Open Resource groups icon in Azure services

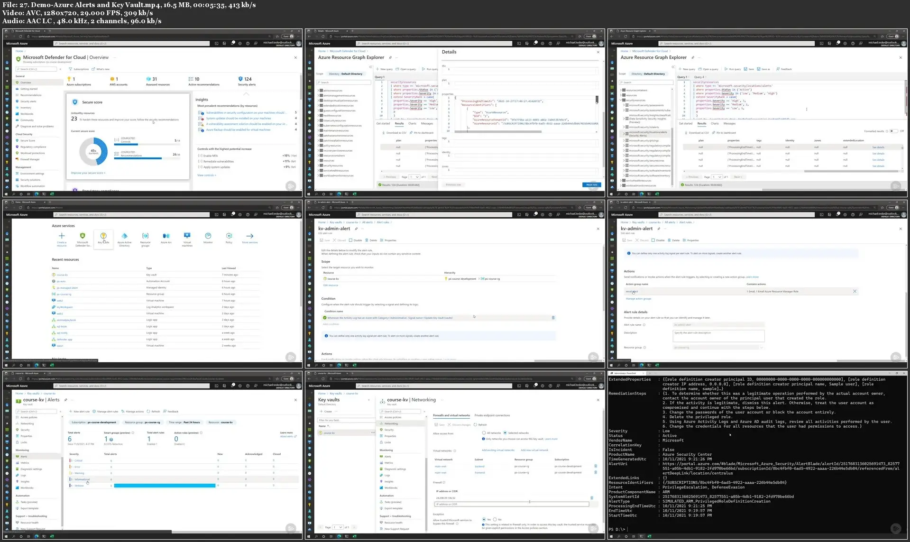click(x=145, y=236)
